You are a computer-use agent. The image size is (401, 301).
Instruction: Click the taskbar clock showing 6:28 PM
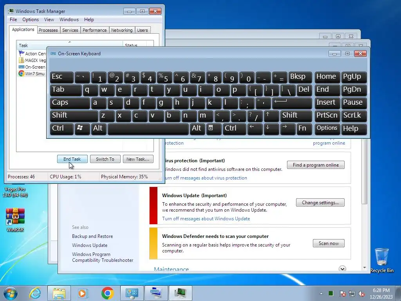[x=381, y=293]
